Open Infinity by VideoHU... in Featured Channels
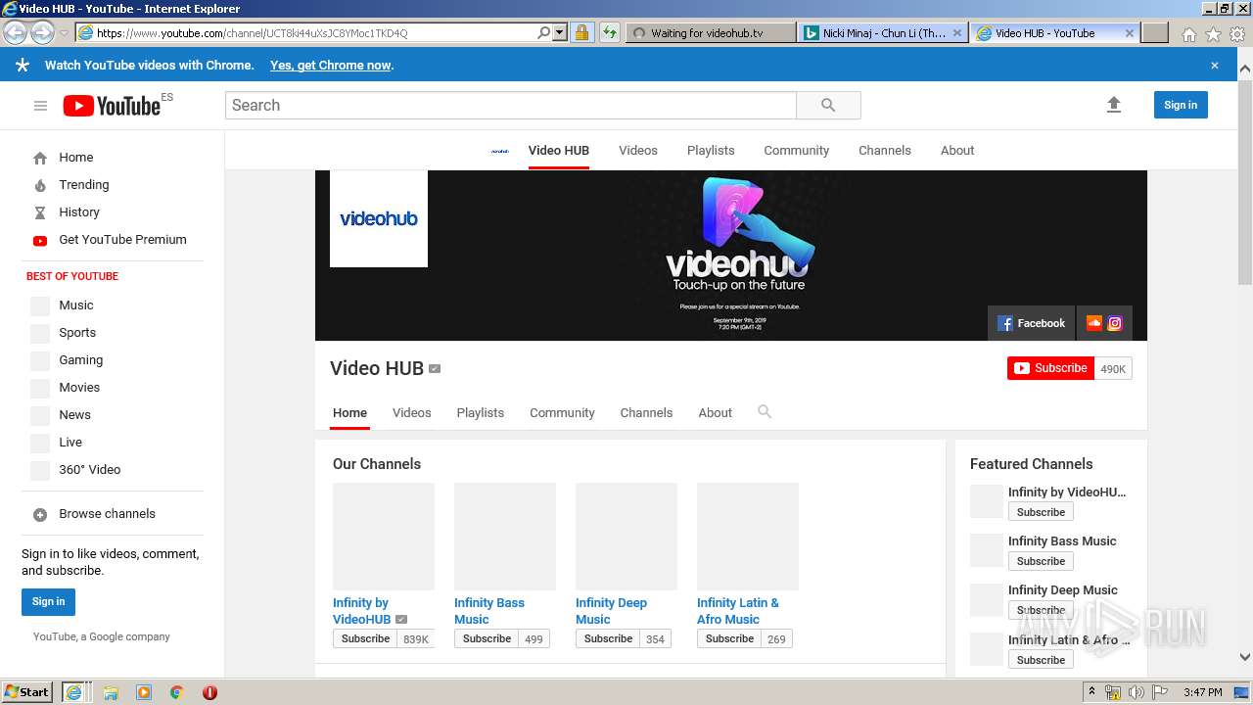Viewport: 1253px width, 705px height. point(1067,493)
